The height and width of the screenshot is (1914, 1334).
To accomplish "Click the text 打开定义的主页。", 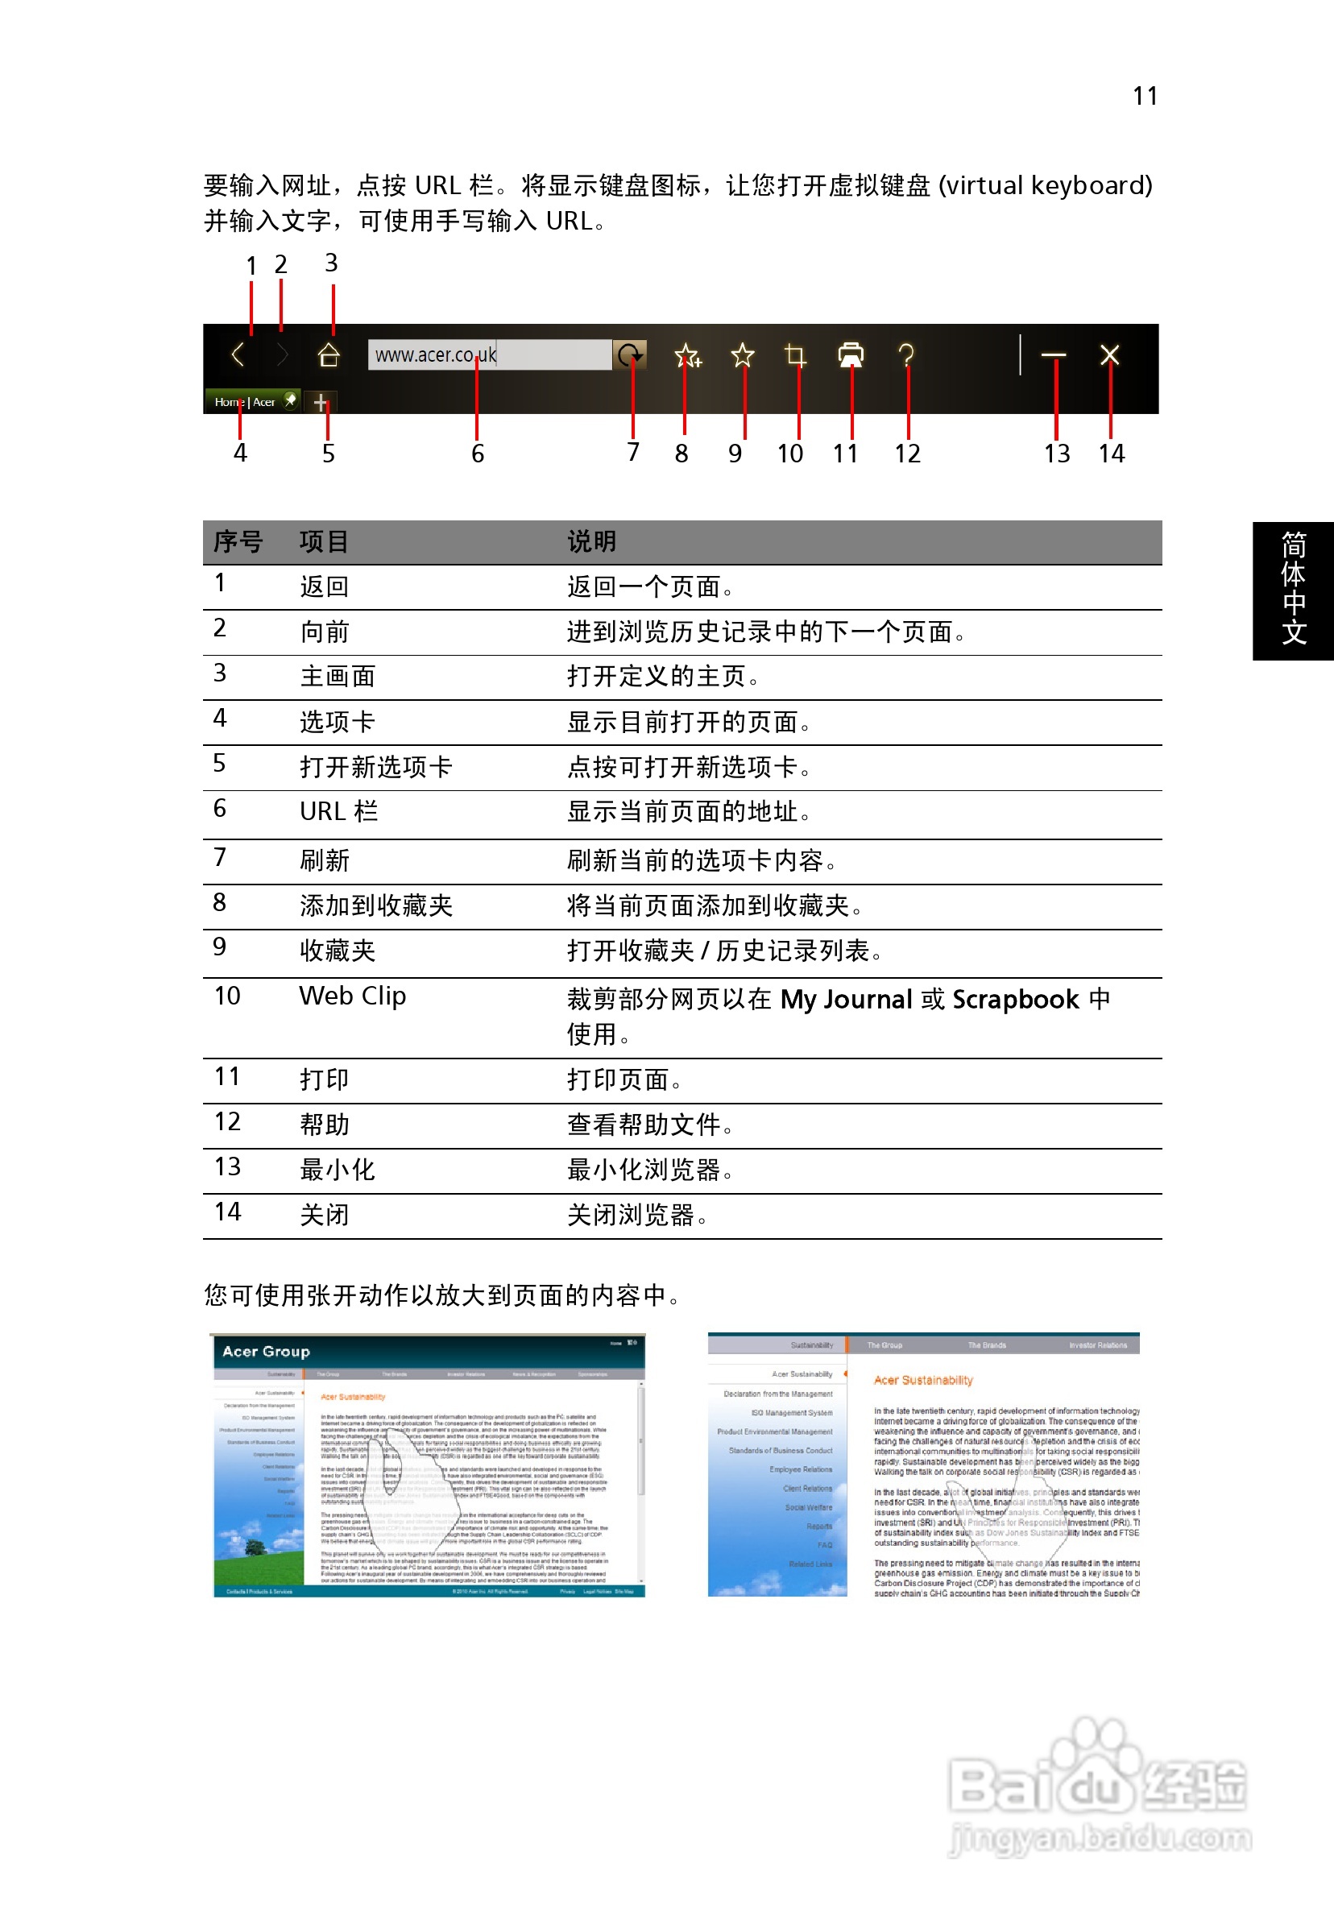I will point(665,676).
